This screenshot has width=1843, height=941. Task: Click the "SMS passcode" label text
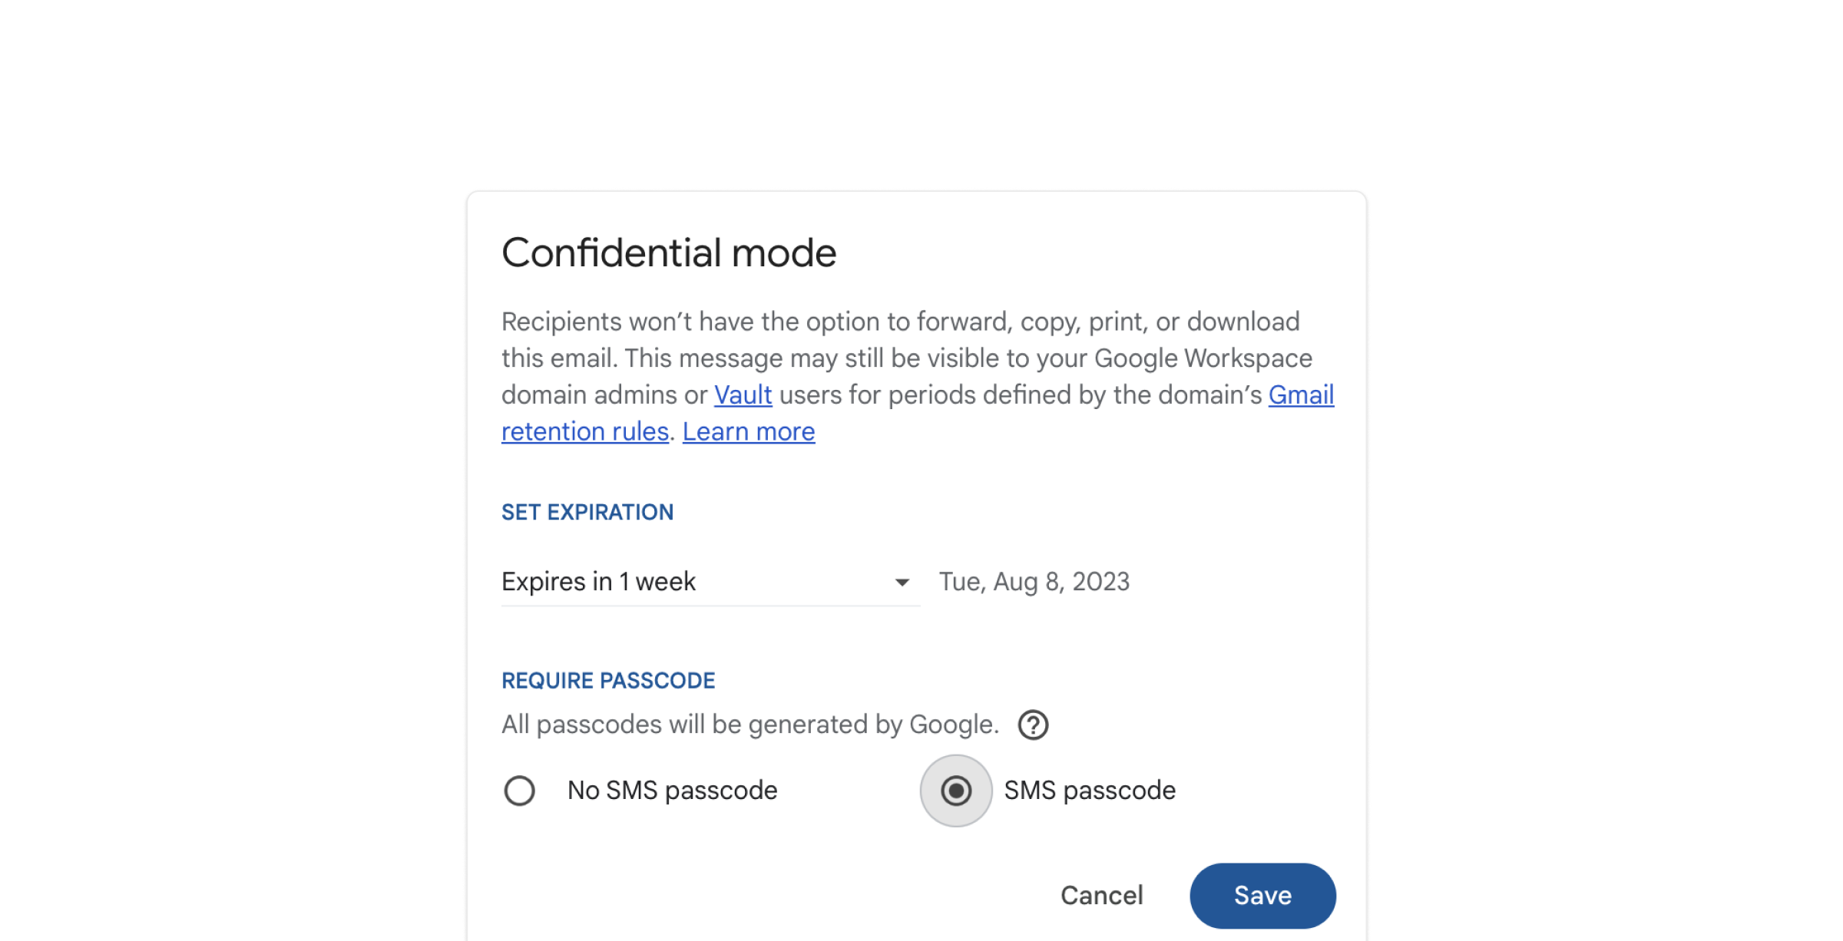[1090, 791]
